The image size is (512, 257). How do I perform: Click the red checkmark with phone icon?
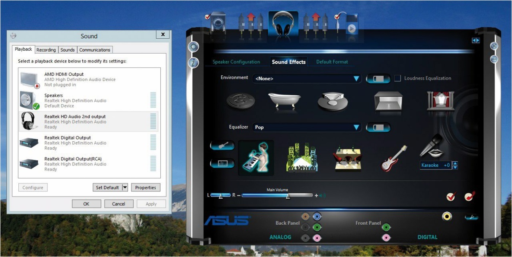(470, 196)
